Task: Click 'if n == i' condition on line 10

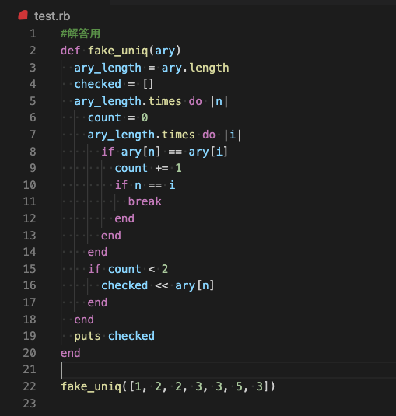Action: [x=145, y=185]
